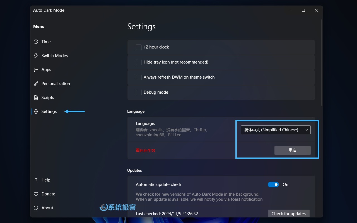Enable Debug mode checkbox
The height and width of the screenshot is (223, 357).
(139, 93)
